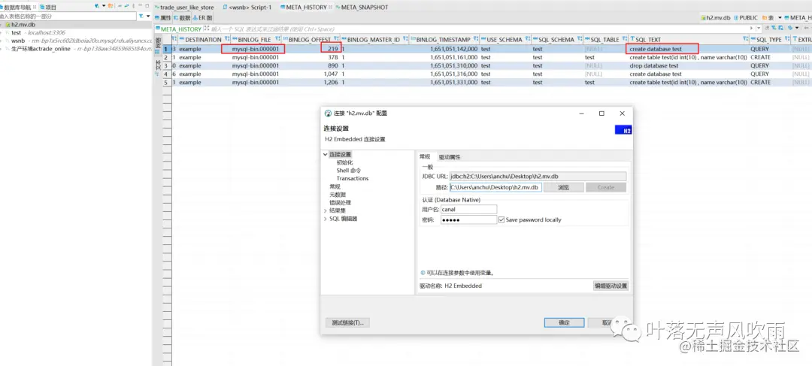812x366 pixels.
Task: Click the 路径 path input field
Action: [x=495, y=187]
